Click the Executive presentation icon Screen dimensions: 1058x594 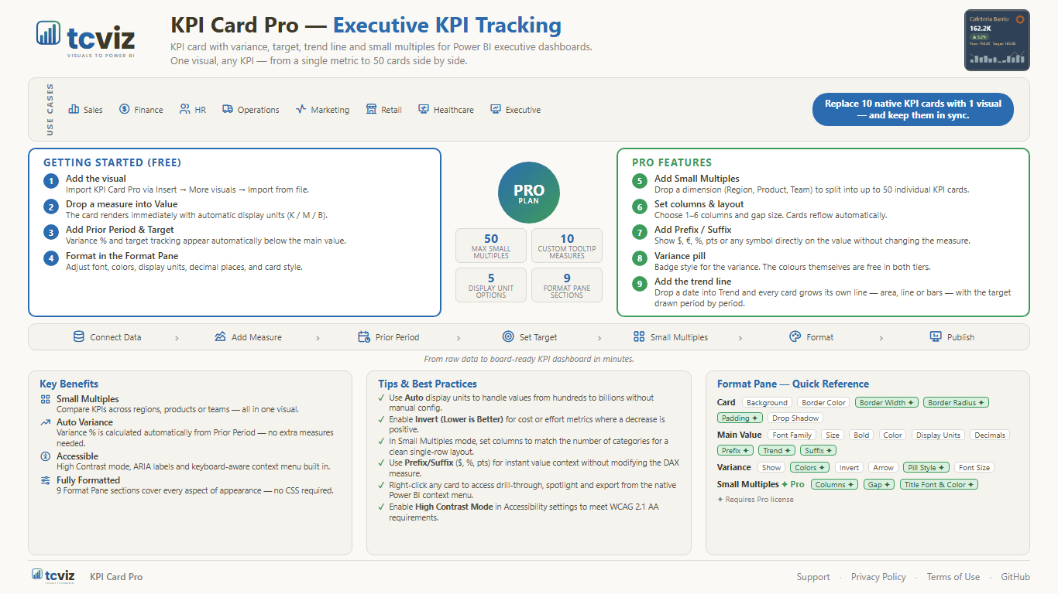496,109
